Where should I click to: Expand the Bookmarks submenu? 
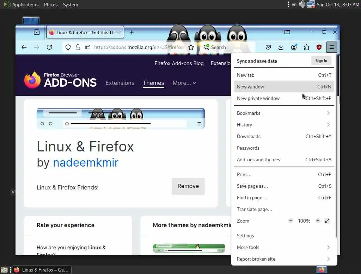[284, 113]
